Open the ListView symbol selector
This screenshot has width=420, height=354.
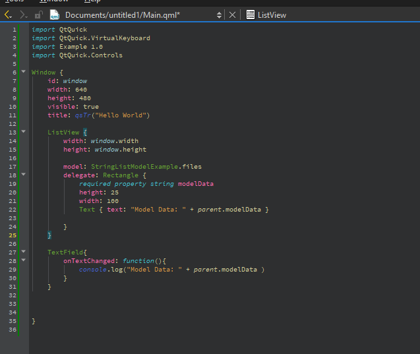point(272,15)
